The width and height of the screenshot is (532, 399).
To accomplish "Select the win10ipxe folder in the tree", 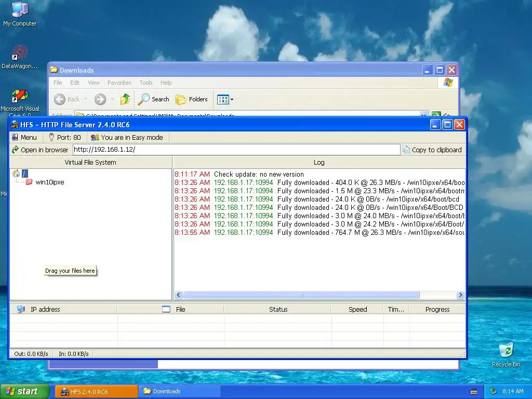I will click(49, 182).
